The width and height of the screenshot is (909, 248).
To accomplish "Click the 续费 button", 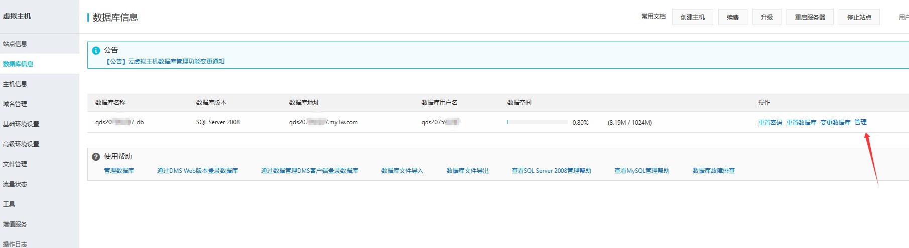I will pyautogui.click(x=733, y=17).
